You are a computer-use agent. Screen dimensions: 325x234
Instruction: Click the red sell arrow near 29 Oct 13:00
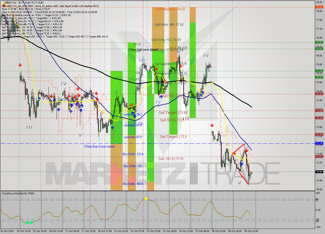247,150
